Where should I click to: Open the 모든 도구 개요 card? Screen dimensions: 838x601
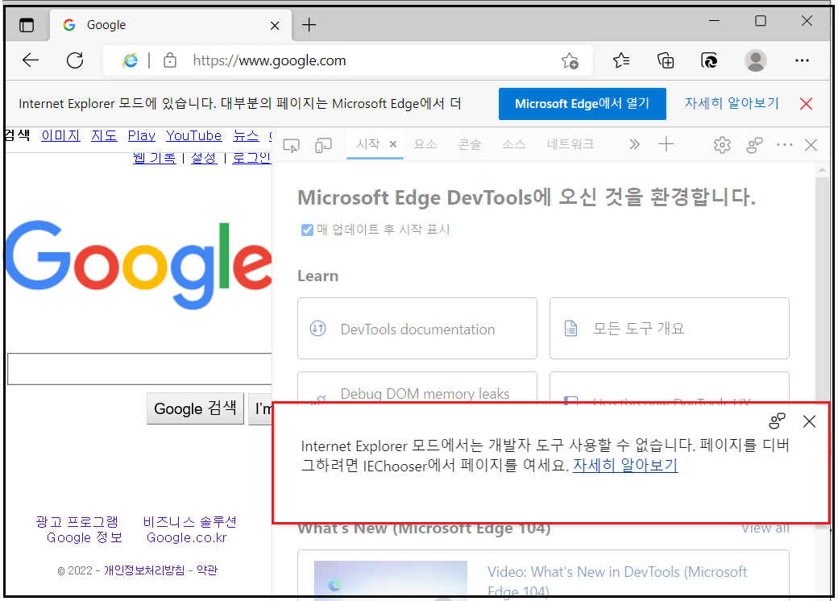tap(669, 328)
